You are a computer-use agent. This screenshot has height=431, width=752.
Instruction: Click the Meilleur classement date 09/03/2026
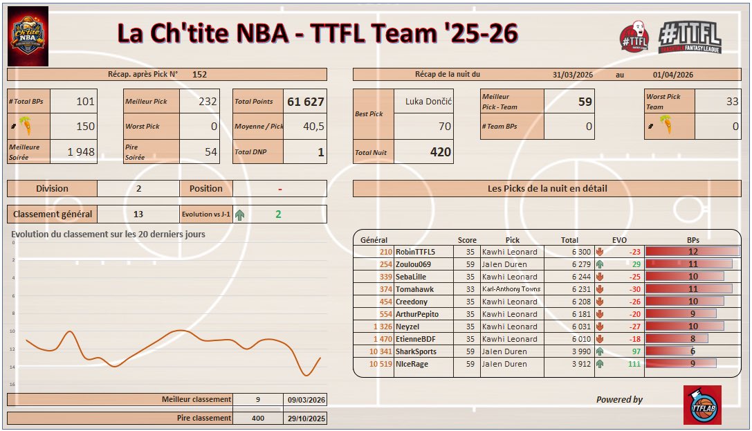306,400
